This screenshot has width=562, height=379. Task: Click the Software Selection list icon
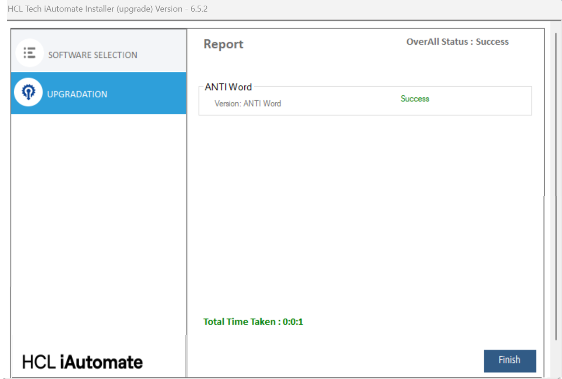[x=29, y=53]
